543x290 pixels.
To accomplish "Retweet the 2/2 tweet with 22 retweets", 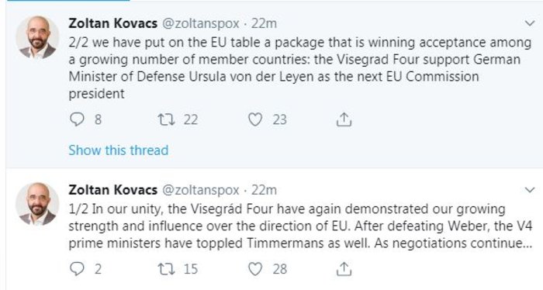I will [x=166, y=119].
